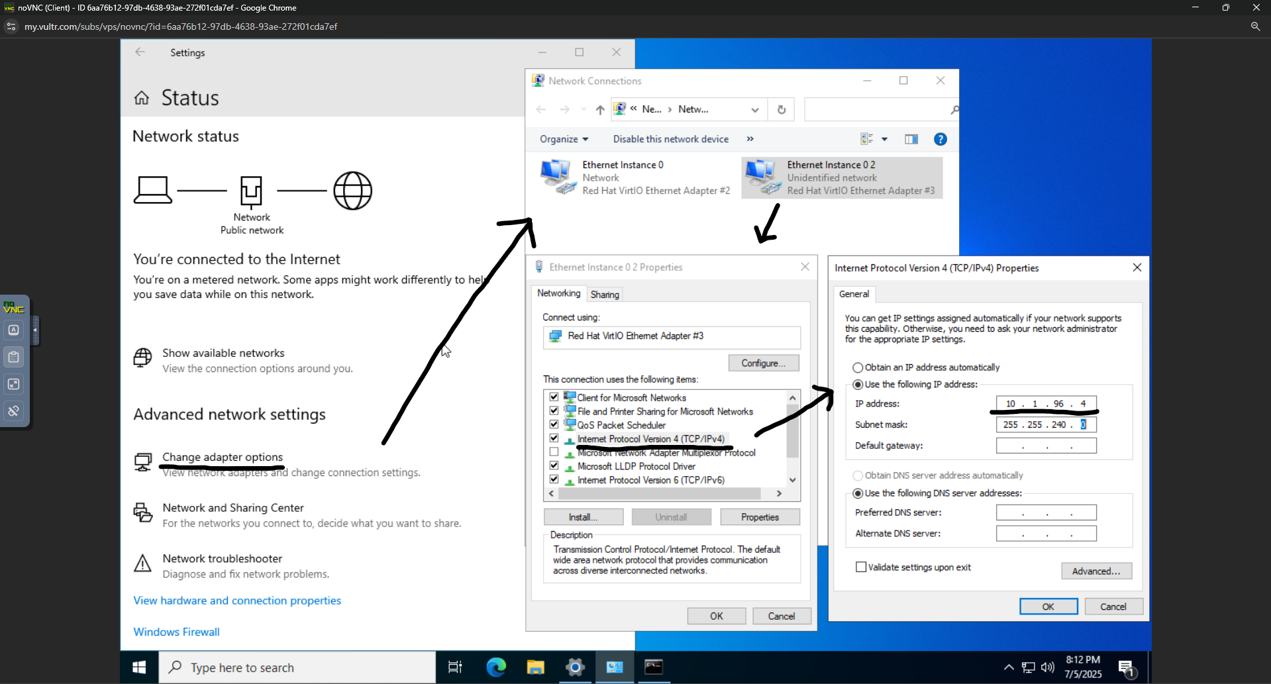Image resolution: width=1271 pixels, height=684 pixels.
Task: Expand the address bar history dropdown
Action: click(755, 110)
